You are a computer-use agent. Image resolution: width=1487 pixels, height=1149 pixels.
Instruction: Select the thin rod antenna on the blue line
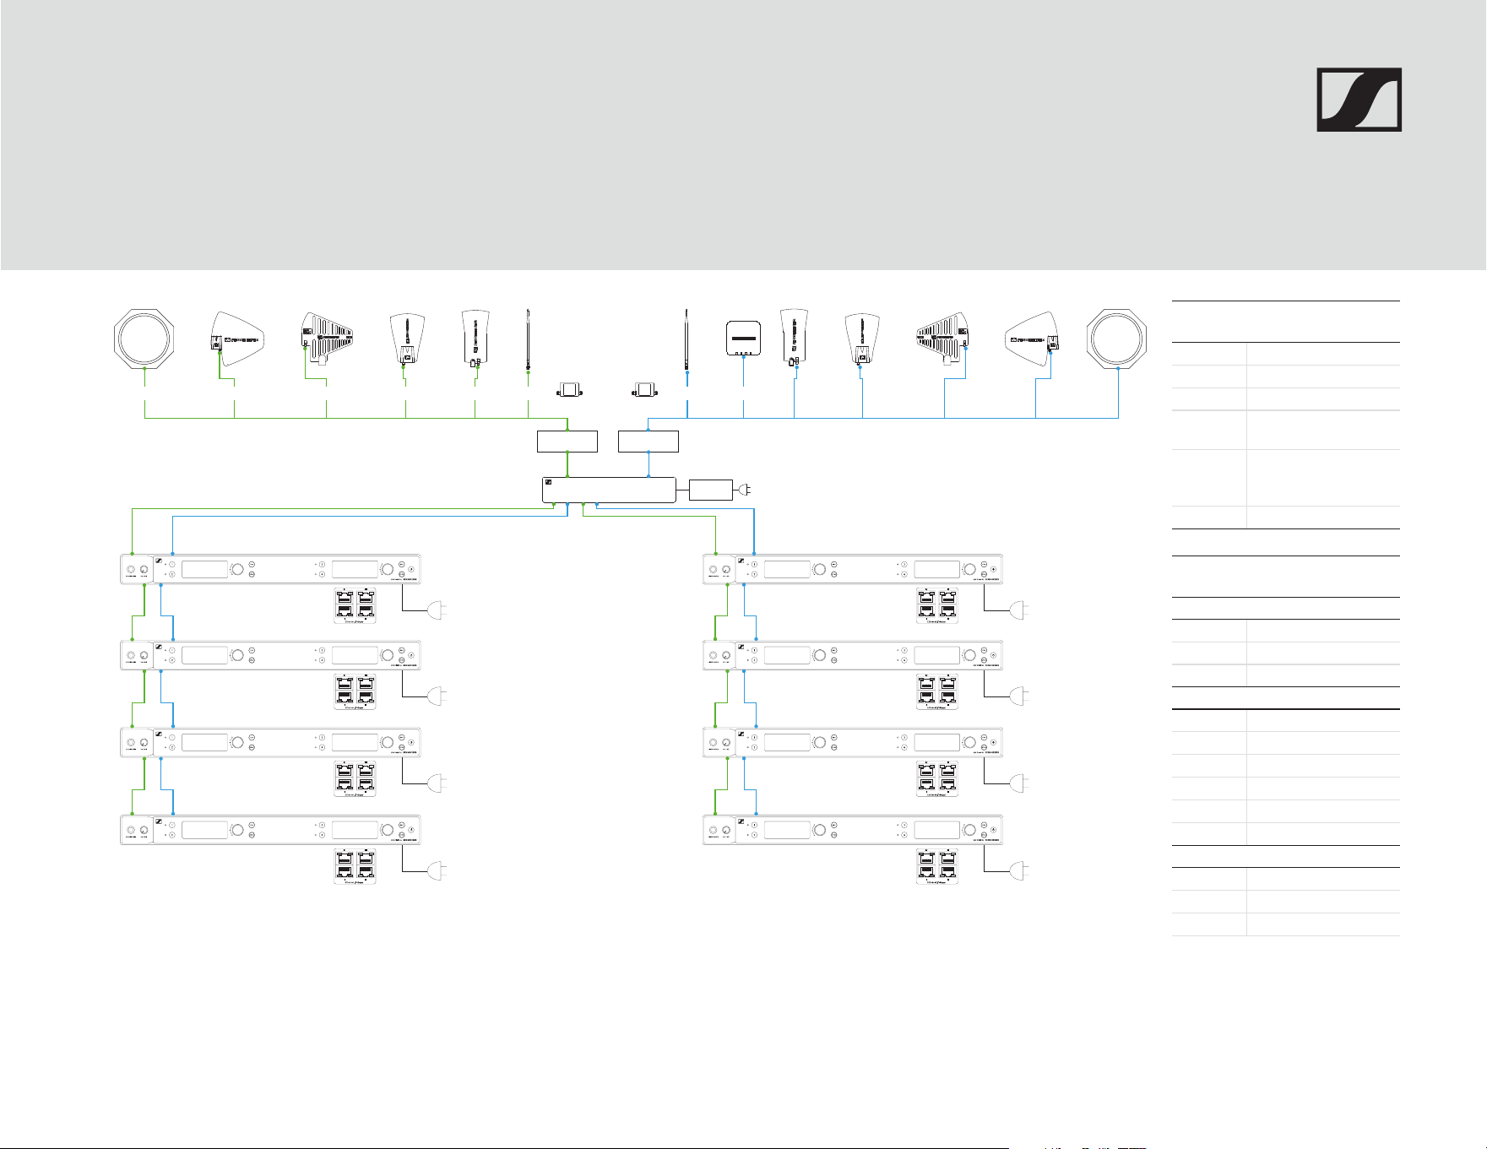pyautogui.click(x=687, y=339)
